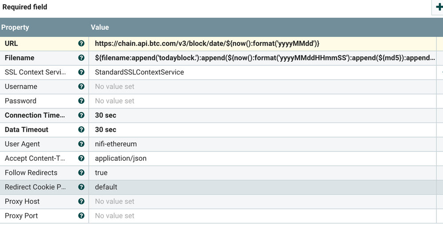The width and height of the screenshot is (443, 226).
Task: Open the Redirect Cookie Policy default value
Action: pyautogui.click(x=106, y=187)
